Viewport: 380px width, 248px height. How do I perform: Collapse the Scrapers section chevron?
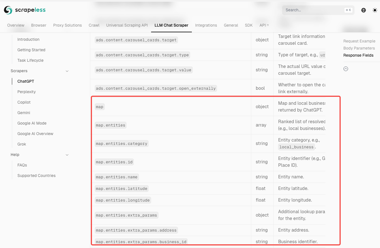click(67, 71)
